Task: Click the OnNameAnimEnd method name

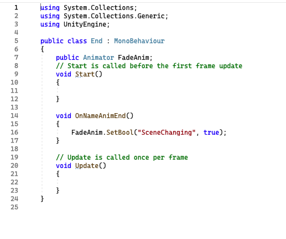Action: pos(100,116)
